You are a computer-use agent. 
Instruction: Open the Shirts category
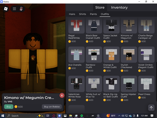click(x=83, y=14)
